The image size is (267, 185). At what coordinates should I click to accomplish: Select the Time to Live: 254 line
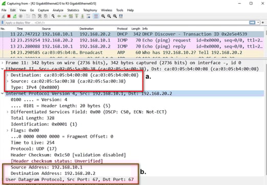[x=33, y=142]
